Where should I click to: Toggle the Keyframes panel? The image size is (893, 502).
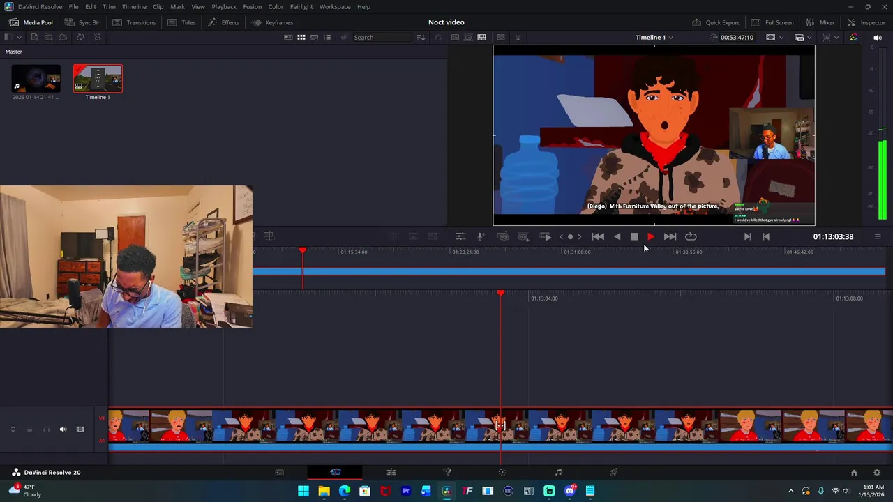point(272,22)
